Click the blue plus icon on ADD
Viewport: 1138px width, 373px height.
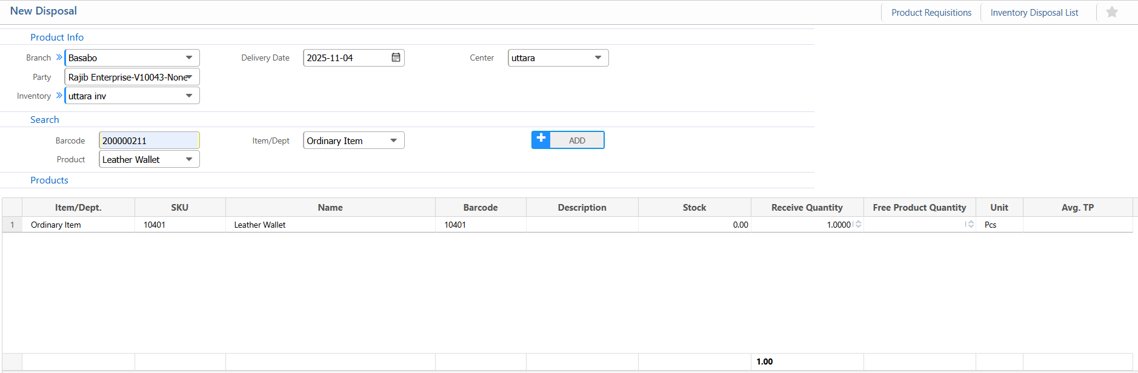click(541, 140)
